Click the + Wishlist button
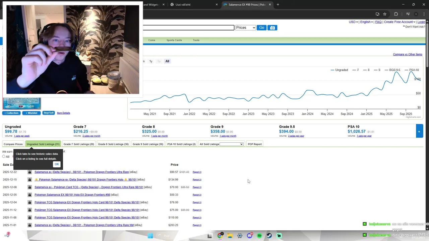The width and height of the screenshot is (429, 241). (x=32, y=113)
